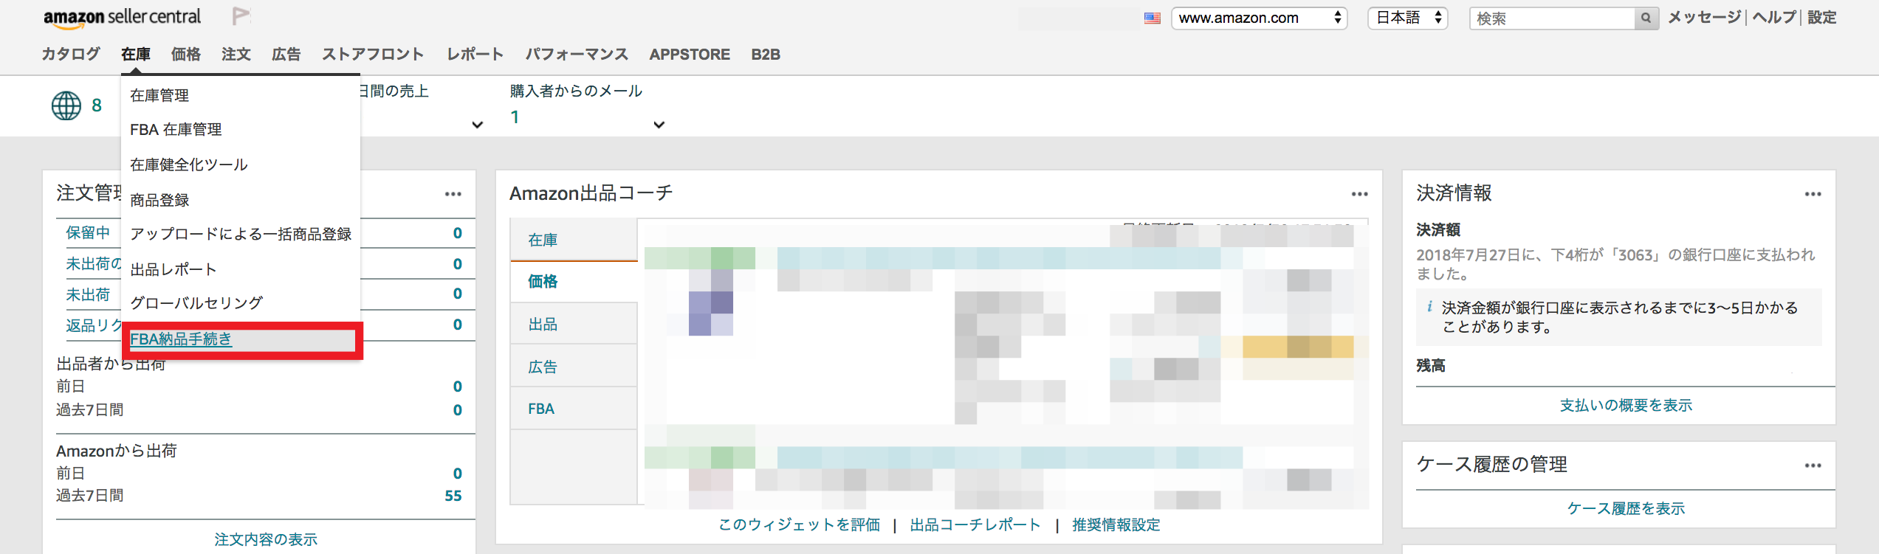Open the 日本語 language dropdown
Viewport: 1879px width, 554px height.
coord(1408,18)
